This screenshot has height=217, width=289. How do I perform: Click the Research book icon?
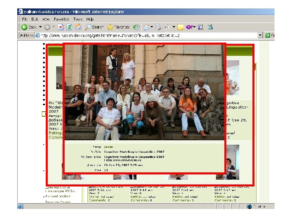pos(201,27)
